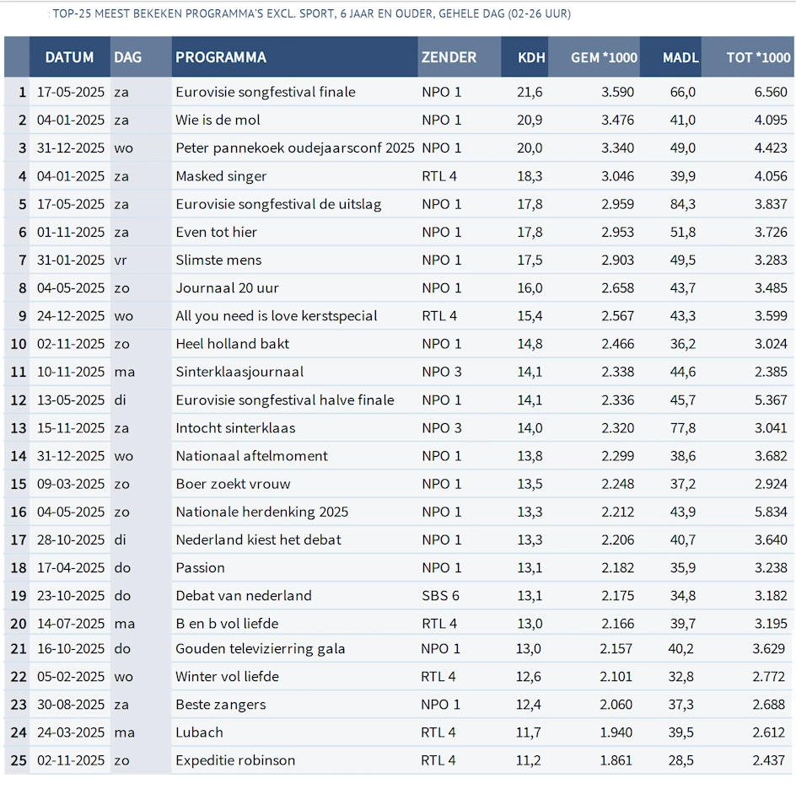
Task: Click the table title TOP-25 meest bekeken programma's
Action: (x=310, y=14)
